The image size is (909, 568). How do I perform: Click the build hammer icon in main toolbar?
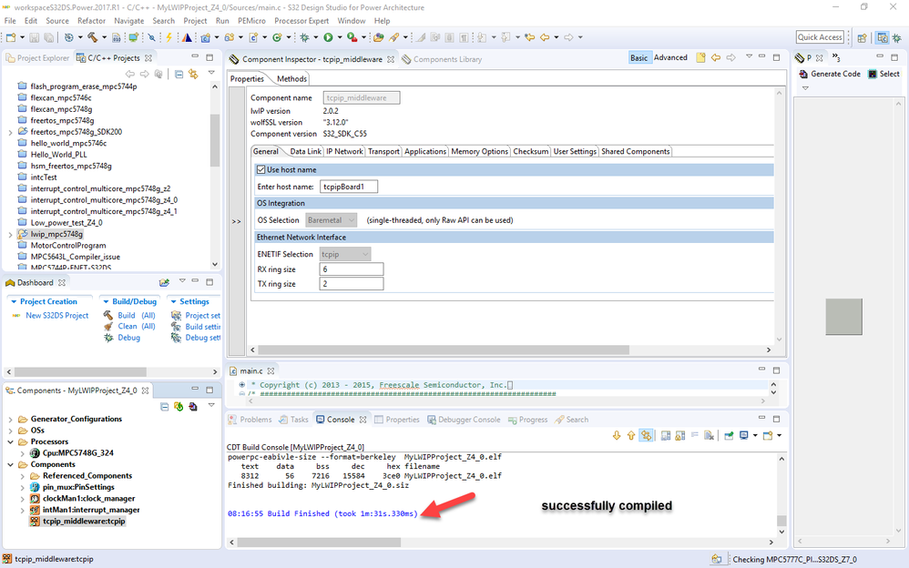click(x=92, y=37)
